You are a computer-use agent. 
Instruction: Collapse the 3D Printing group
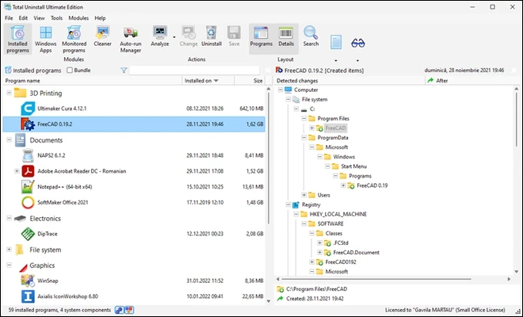pyautogui.click(x=8, y=93)
